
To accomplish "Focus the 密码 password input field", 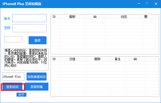I will click(x=29, y=28).
